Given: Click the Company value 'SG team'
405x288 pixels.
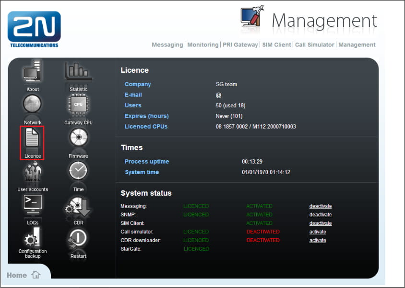Looking at the screenshot, I should tap(226, 84).
